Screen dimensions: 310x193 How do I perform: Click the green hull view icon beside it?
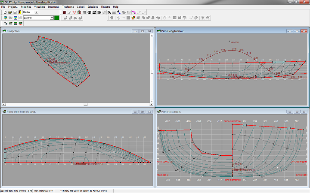pos(10,24)
